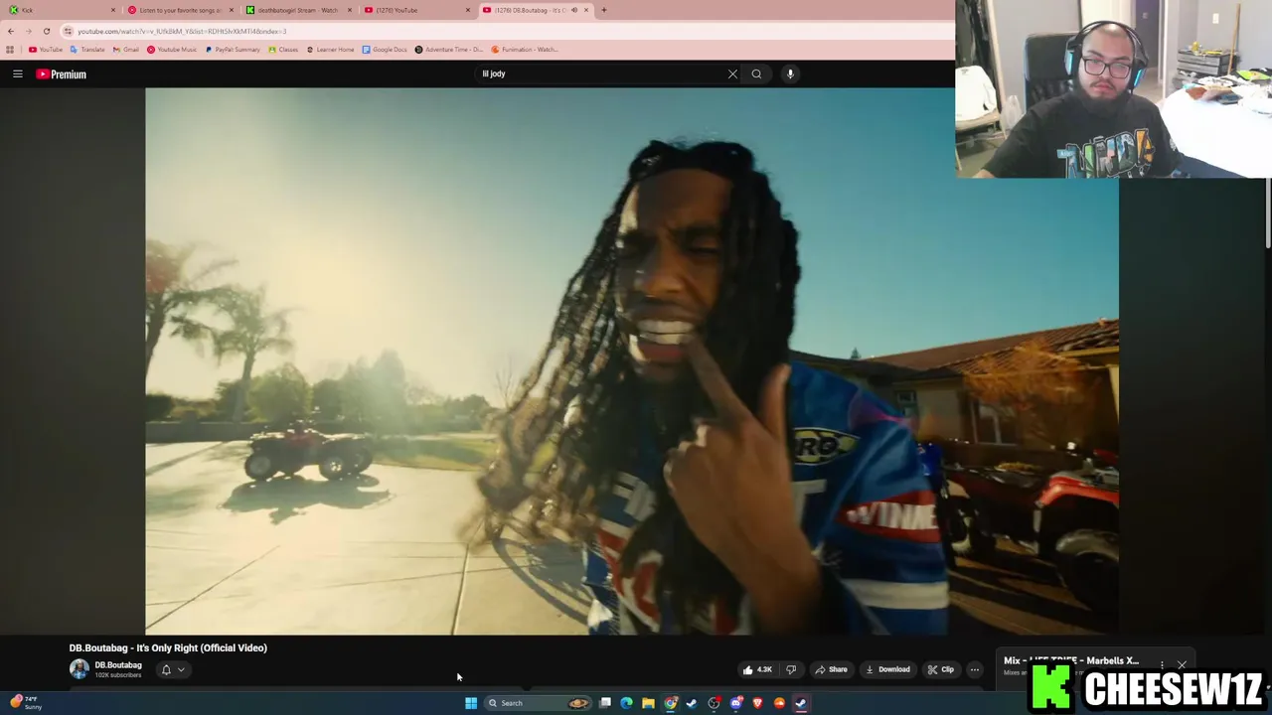Mute the DB.Boutabag tab audio icon
1272x715 pixels.
point(573,10)
